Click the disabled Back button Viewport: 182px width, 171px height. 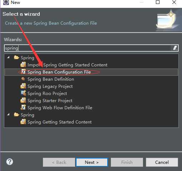pos(59,162)
